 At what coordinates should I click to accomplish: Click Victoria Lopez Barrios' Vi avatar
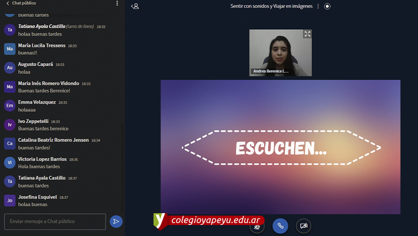tap(9, 162)
